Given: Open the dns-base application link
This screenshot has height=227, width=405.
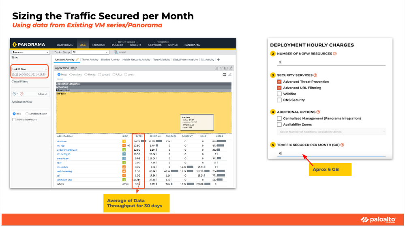Looking at the screenshot, I should (62, 141).
